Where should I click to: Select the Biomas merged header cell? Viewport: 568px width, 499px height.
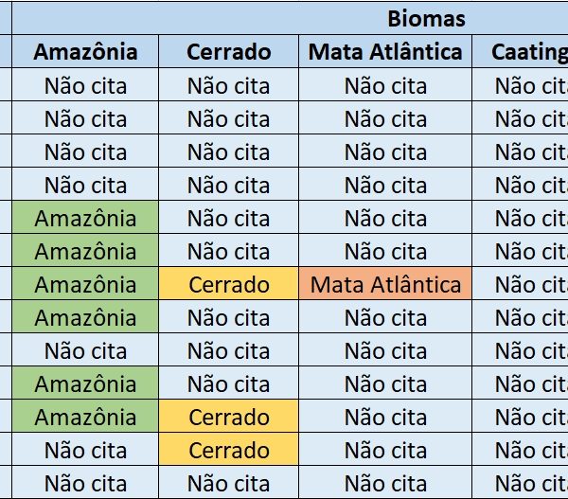(x=425, y=18)
